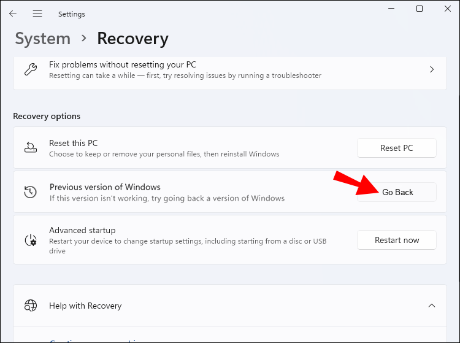
Task: Click the Reset this PC icon
Action: click(x=30, y=148)
